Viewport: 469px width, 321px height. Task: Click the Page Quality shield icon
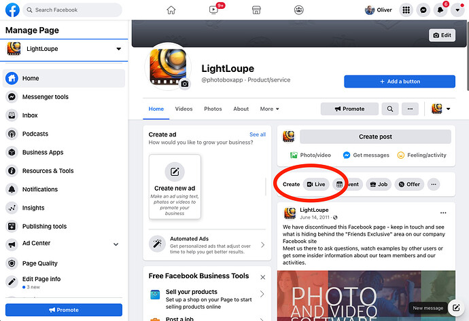click(x=12, y=263)
